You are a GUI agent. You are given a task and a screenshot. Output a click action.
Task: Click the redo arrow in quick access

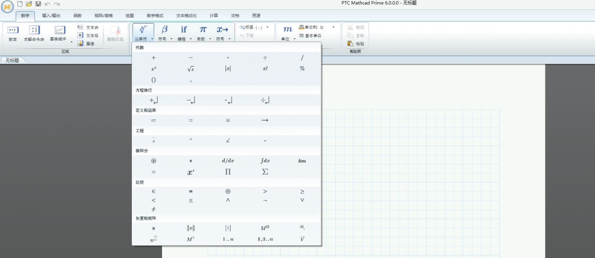click(57, 4)
